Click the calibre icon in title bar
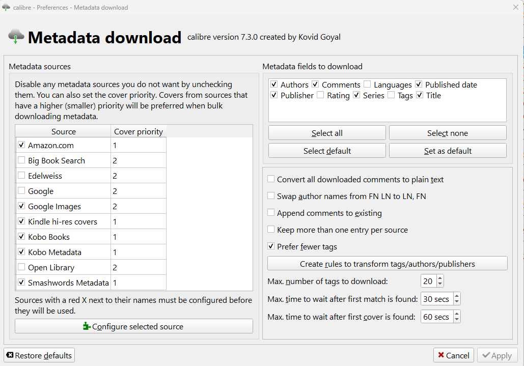This screenshot has width=524, height=366. (x=6, y=7)
